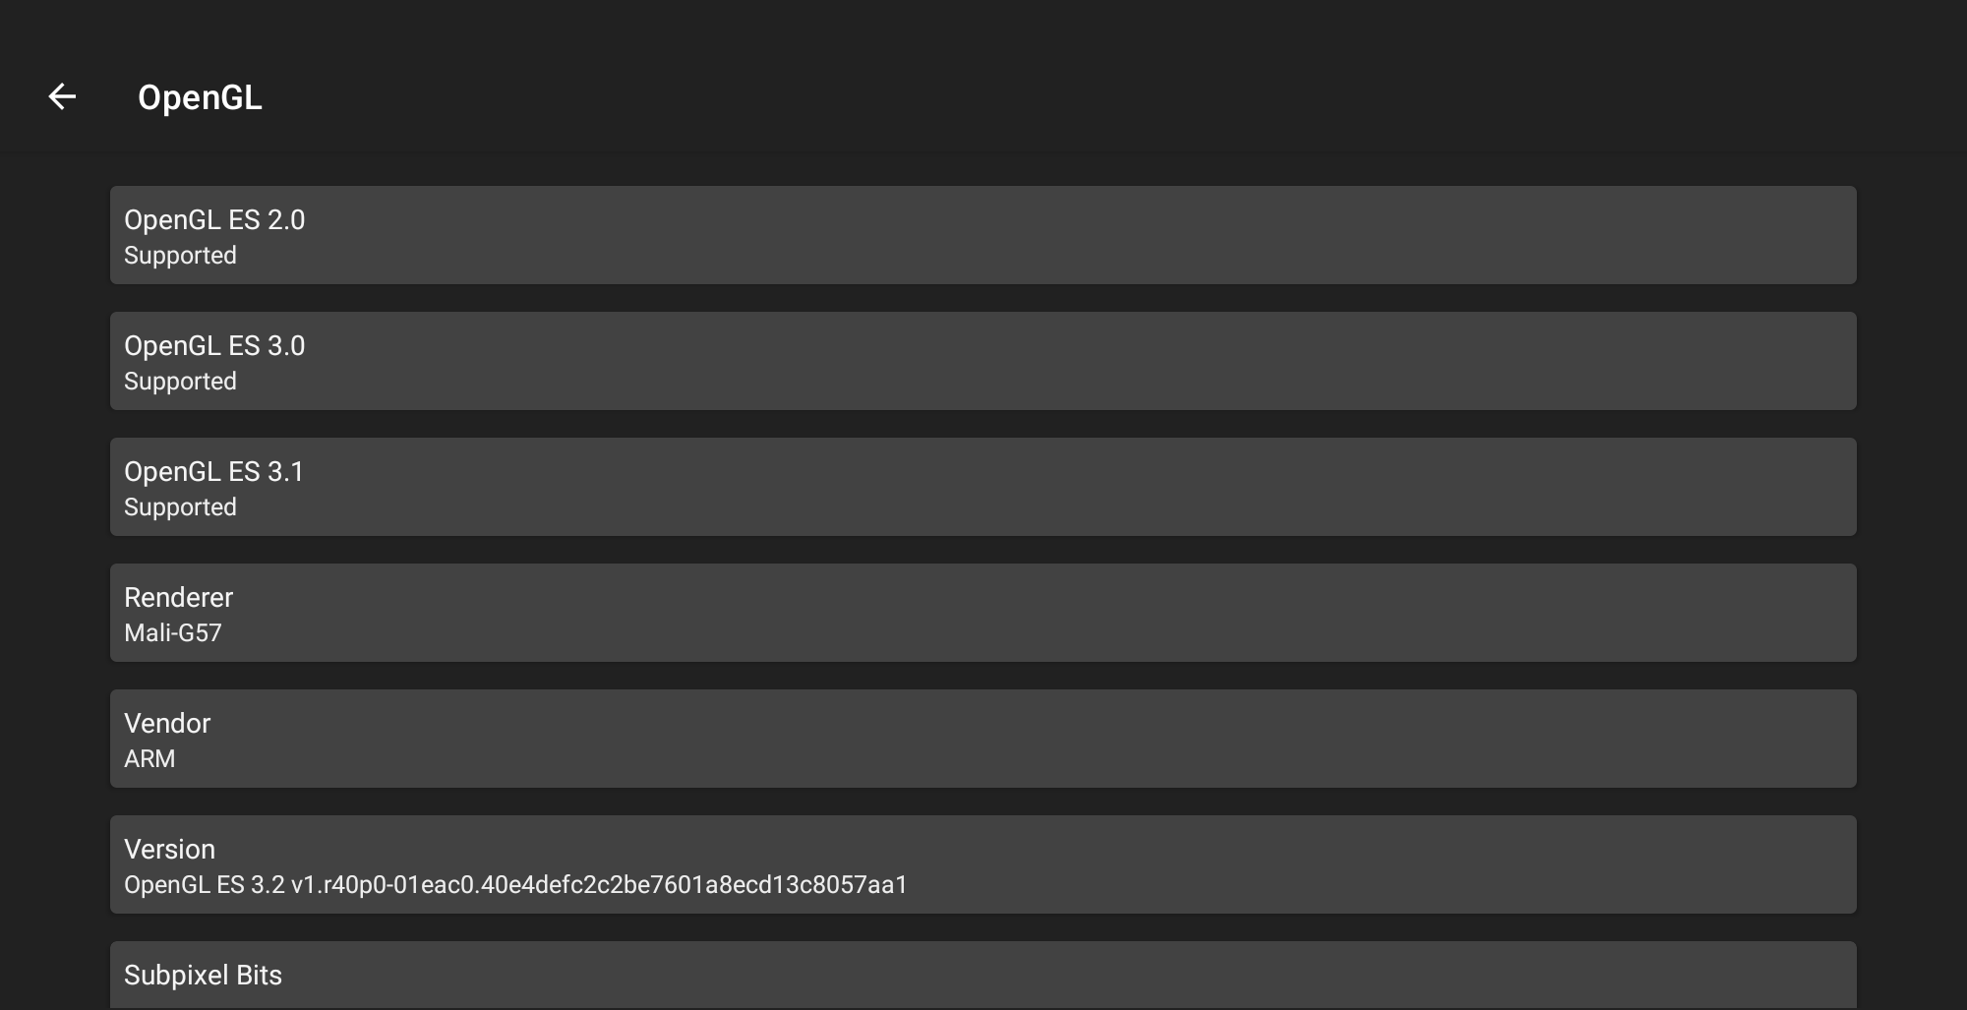Click the OpenGL ES 3.2 version string
The image size is (1967, 1010).
515,885
